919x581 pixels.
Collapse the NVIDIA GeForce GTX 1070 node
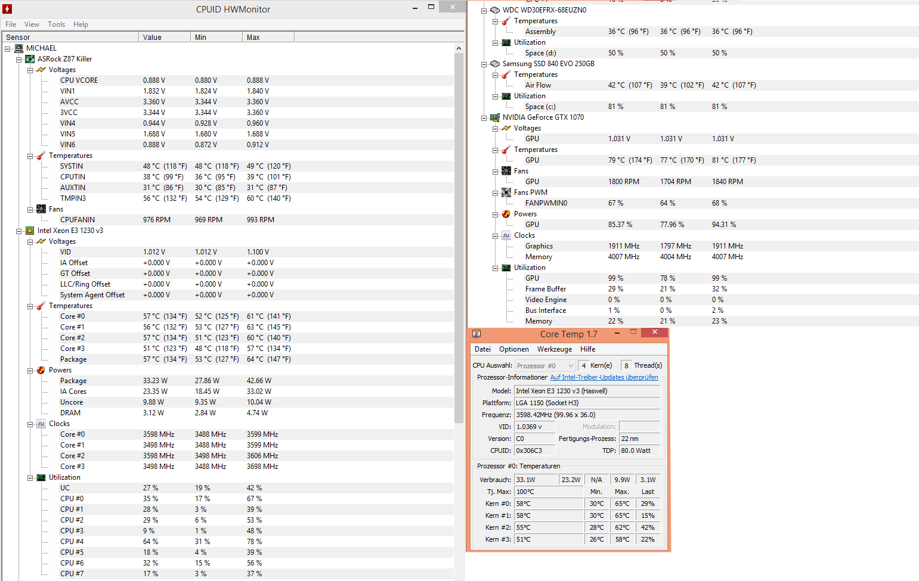484,117
